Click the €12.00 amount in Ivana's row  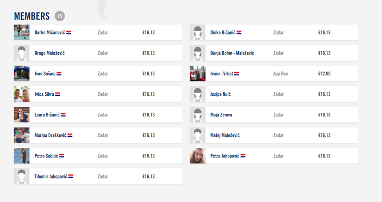point(324,73)
